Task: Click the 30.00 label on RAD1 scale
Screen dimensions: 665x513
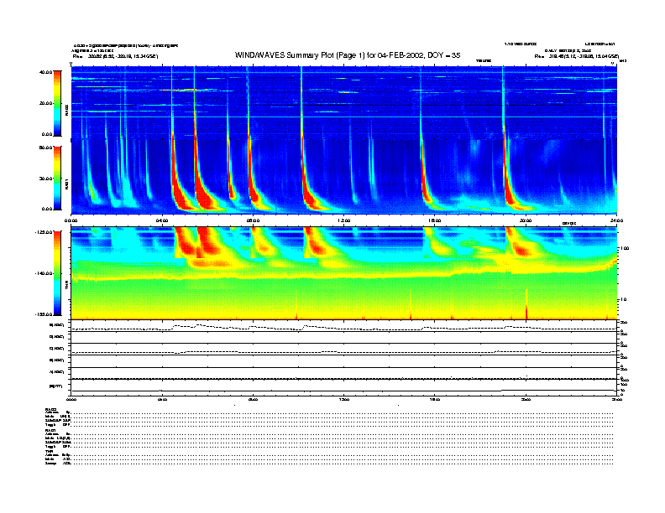Action: tap(45, 179)
